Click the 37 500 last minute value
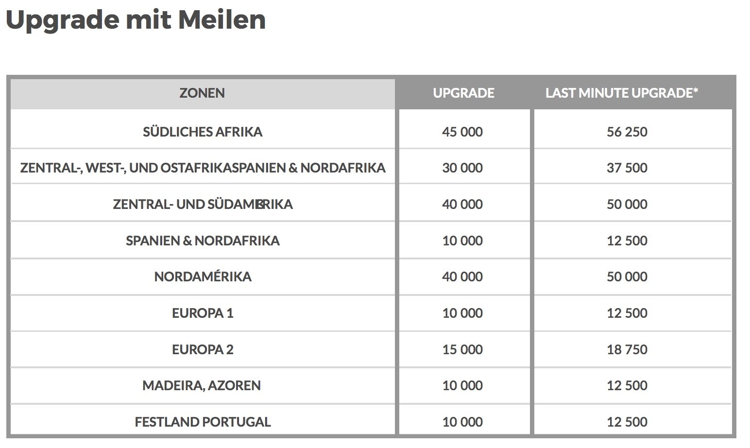The width and height of the screenshot is (750, 448). tap(627, 168)
